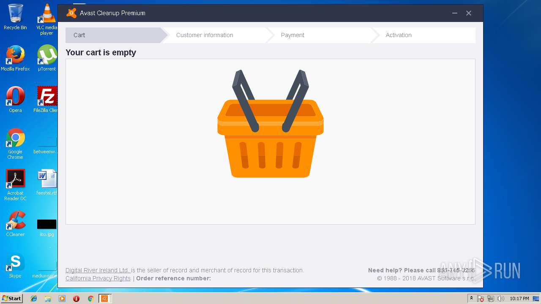Open Opera from the taskbar

point(76,299)
